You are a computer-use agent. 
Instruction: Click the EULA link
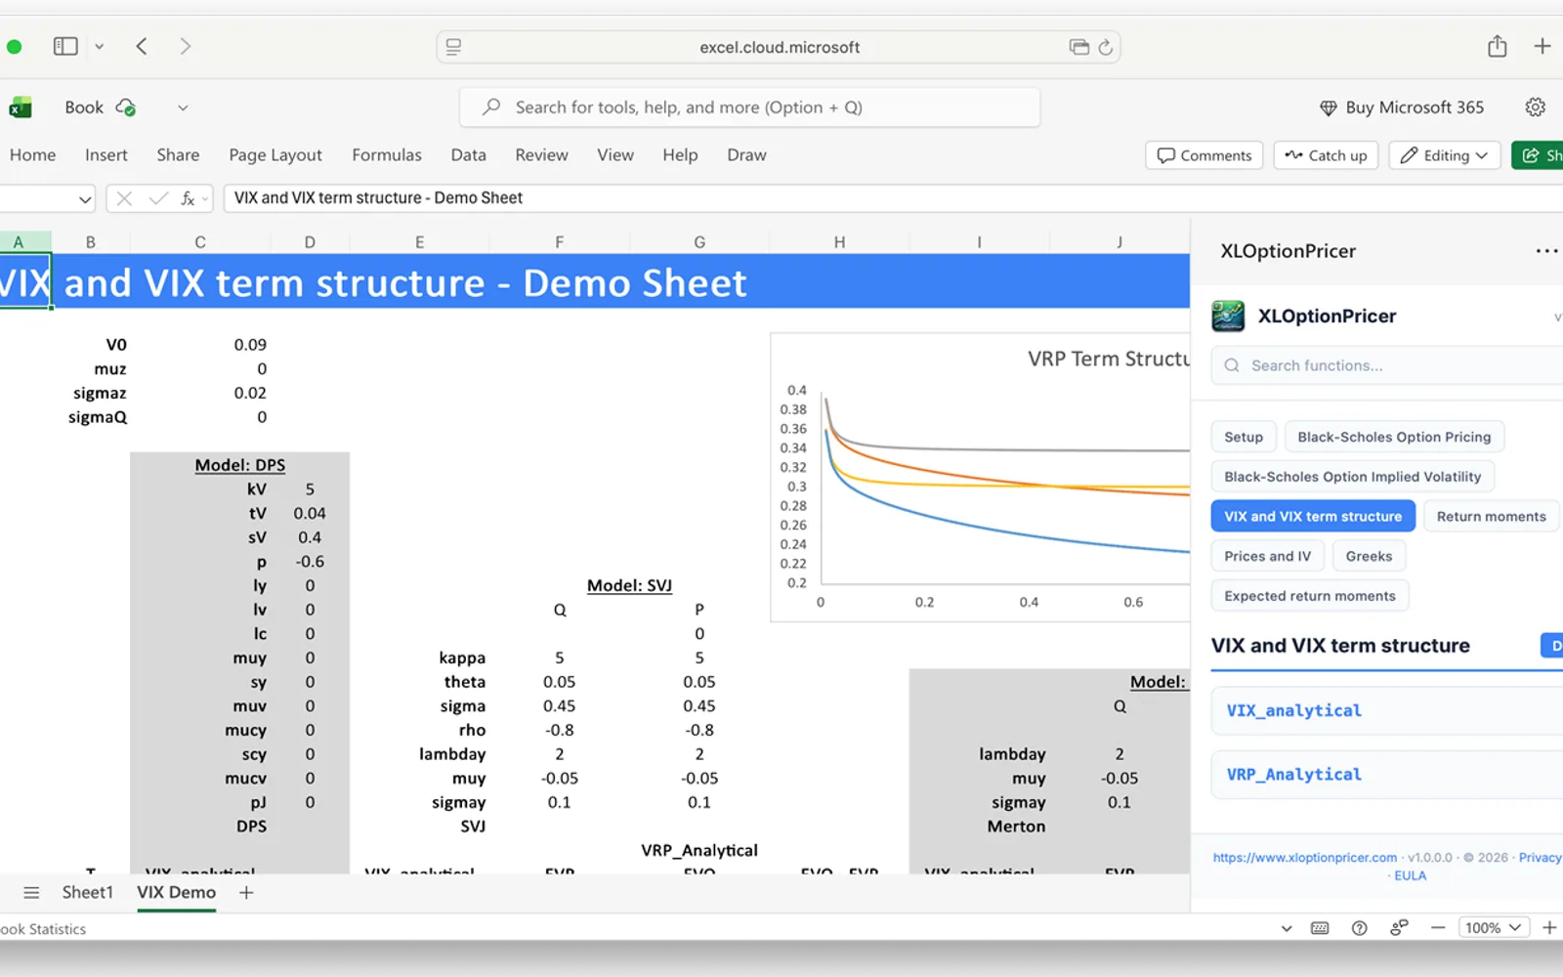point(1410,875)
